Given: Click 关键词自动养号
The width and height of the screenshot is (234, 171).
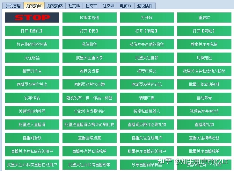Looking at the screenshot, I should coord(32,111).
